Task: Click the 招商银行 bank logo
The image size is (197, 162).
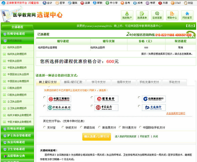Action: click(x=106, y=99)
